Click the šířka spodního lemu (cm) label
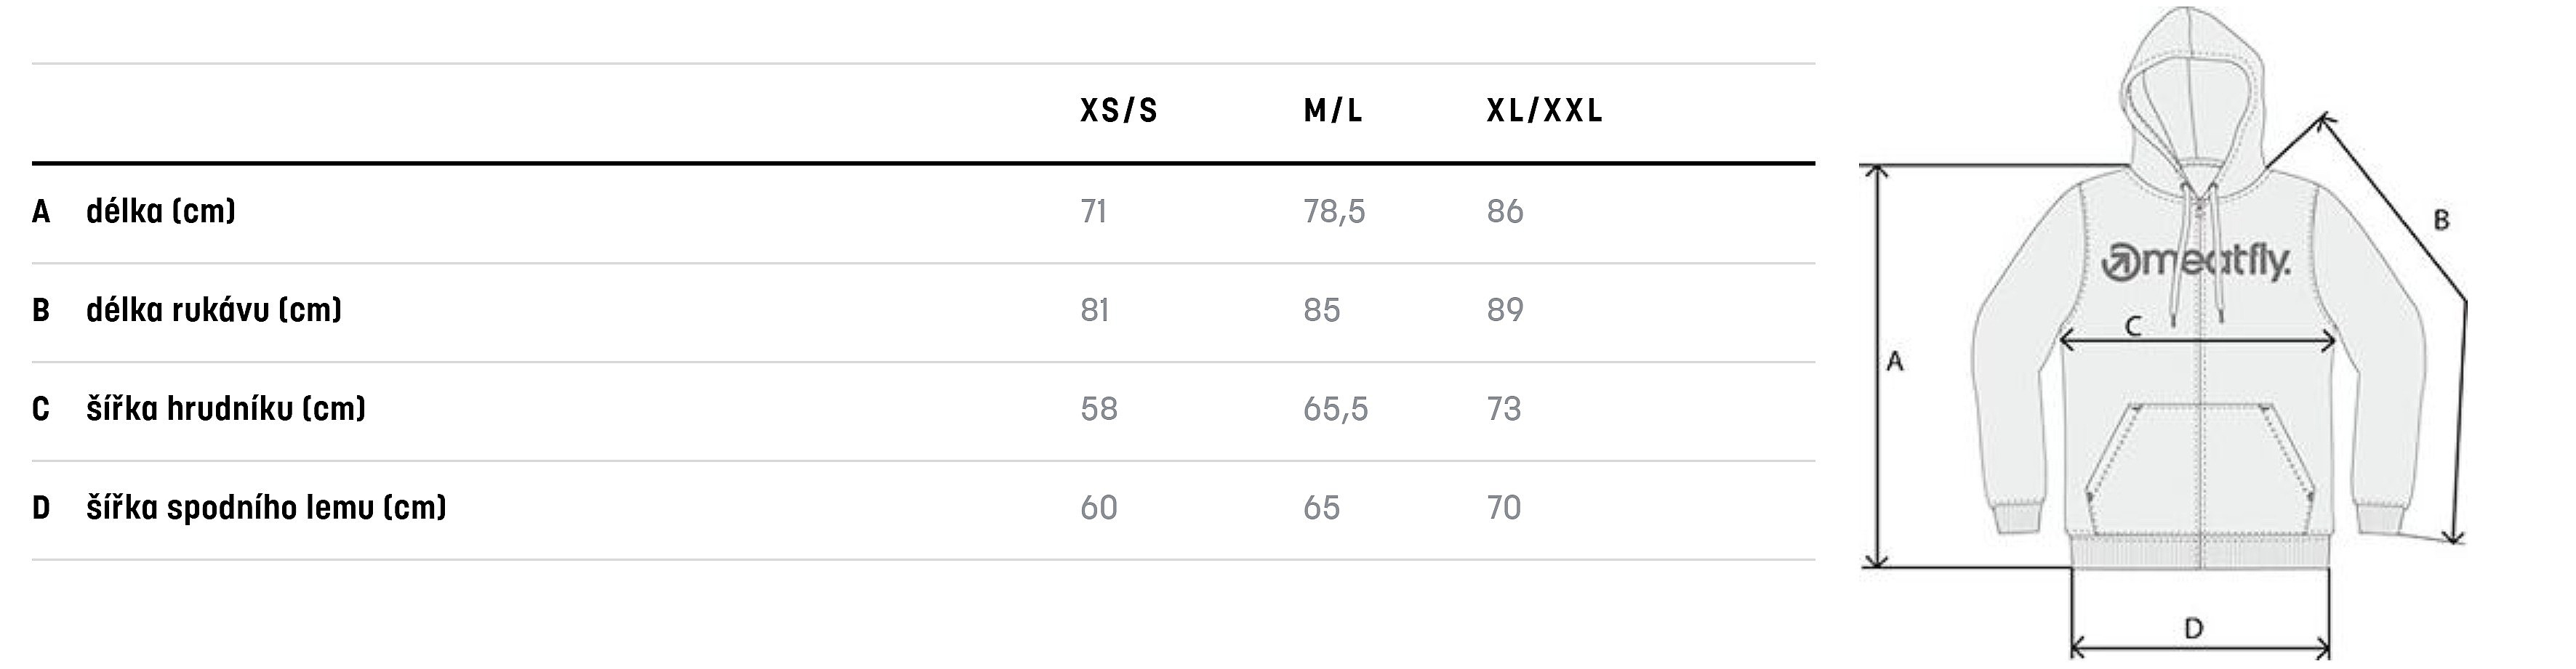This screenshot has width=2576, height=669. [x=266, y=508]
